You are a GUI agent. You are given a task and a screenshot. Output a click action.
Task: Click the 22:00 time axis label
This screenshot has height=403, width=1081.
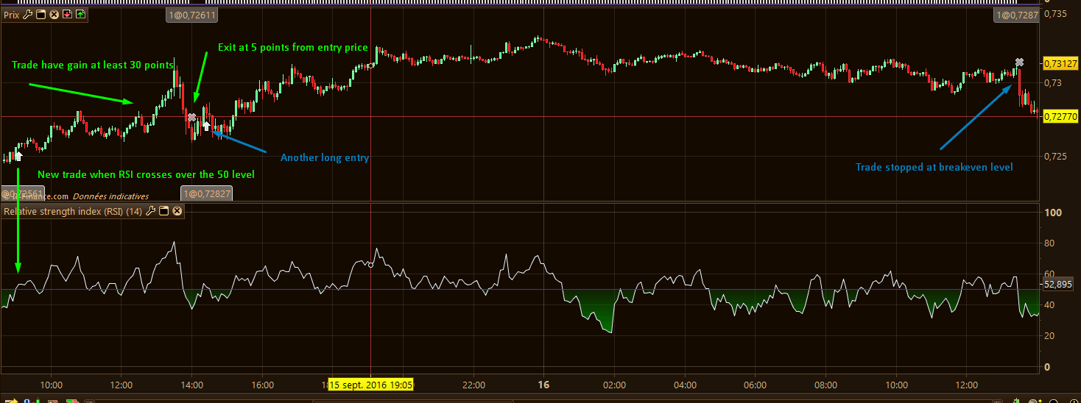point(473,385)
